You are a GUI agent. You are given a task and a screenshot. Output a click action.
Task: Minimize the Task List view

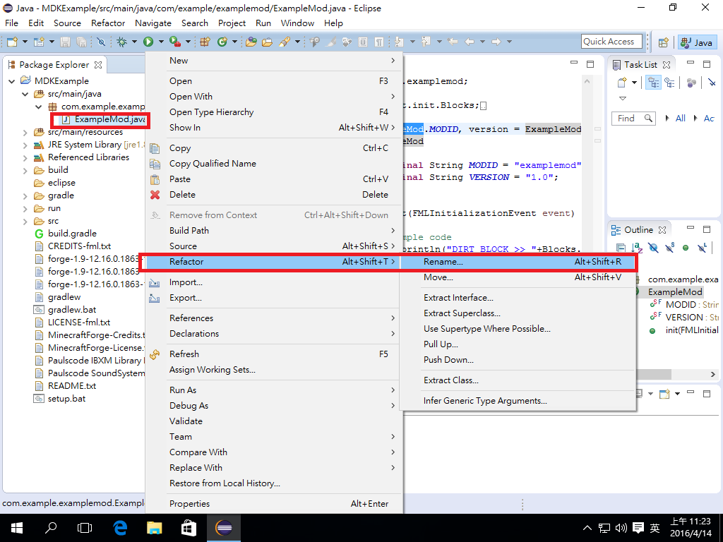tap(691, 63)
